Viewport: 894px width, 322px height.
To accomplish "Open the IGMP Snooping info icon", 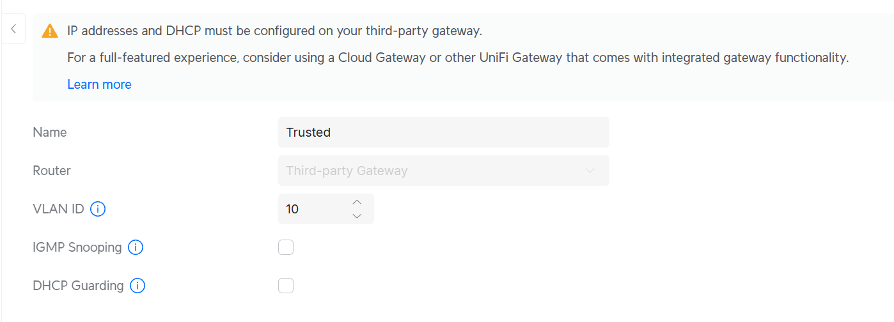I will point(136,247).
